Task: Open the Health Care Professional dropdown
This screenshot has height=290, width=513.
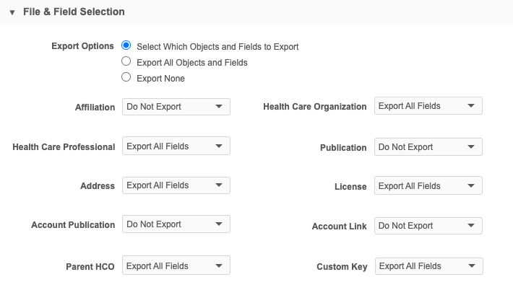Action: click(176, 146)
